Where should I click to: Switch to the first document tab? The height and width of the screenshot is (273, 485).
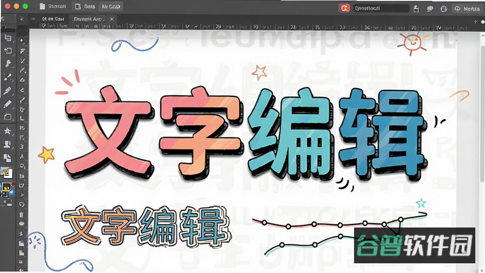tap(53, 19)
